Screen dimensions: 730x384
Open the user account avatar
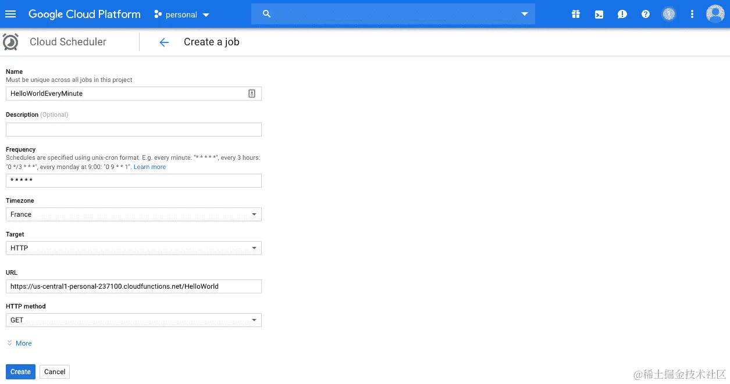[715, 14]
